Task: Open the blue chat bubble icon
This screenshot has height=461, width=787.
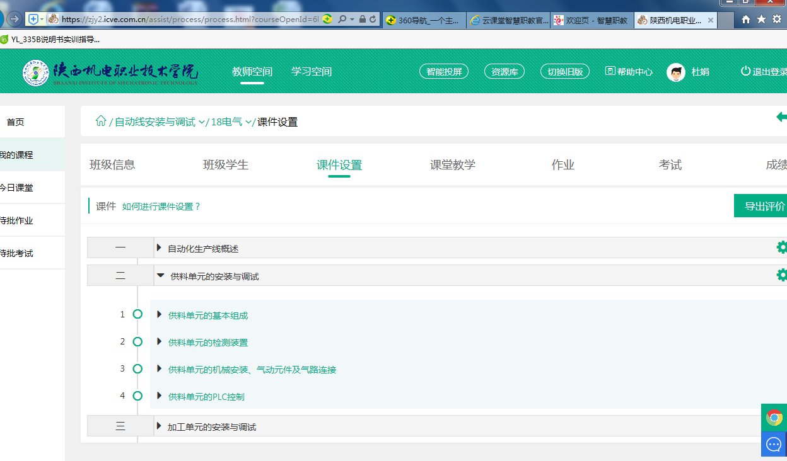Action: pyautogui.click(x=774, y=445)
